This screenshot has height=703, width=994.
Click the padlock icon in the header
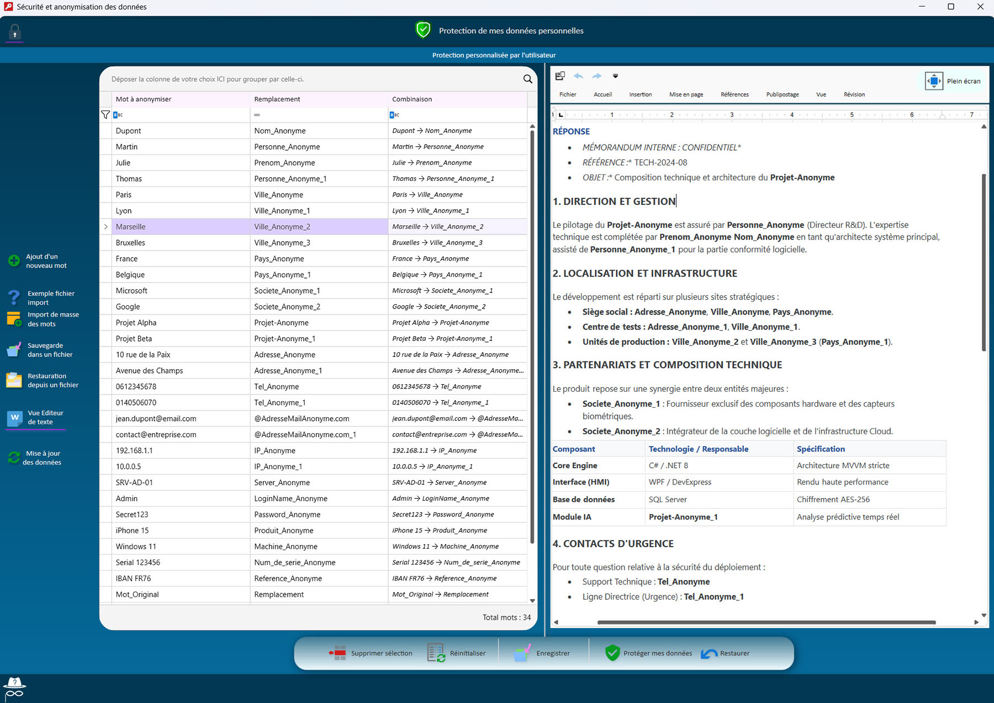click(x=15, y=32)
